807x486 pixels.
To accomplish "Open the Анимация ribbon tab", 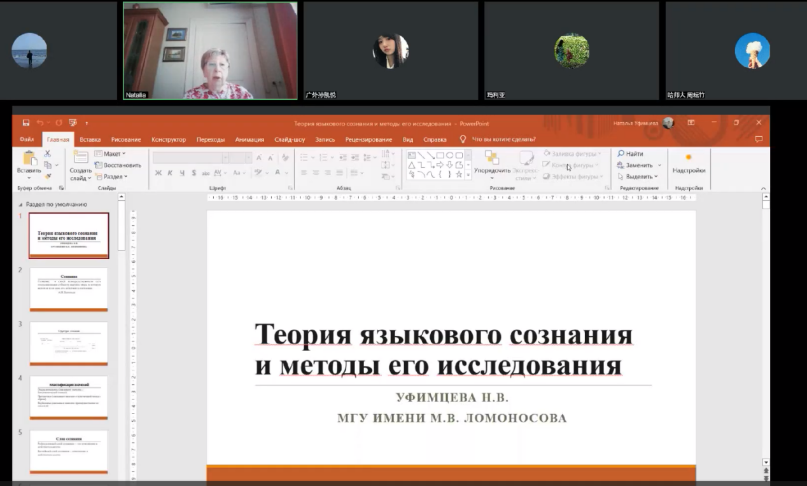I will 249,139.
